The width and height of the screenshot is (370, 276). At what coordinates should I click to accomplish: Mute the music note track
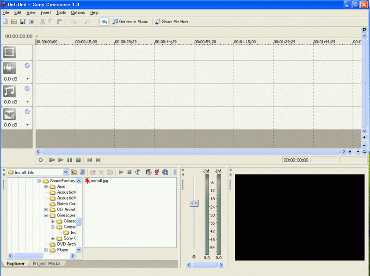click(27, 89)
